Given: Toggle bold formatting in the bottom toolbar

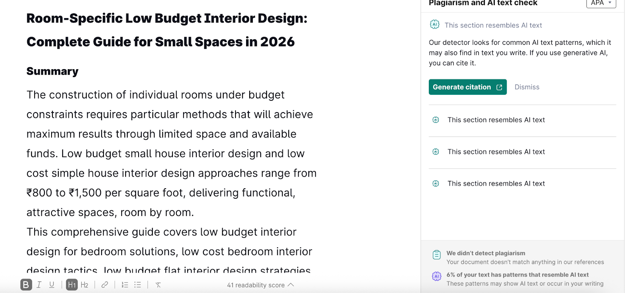Looking at the screenshot, I should coord(26,285).
